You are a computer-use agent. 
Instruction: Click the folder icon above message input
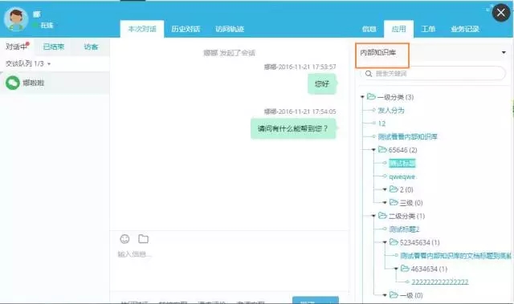click(143, 239)
